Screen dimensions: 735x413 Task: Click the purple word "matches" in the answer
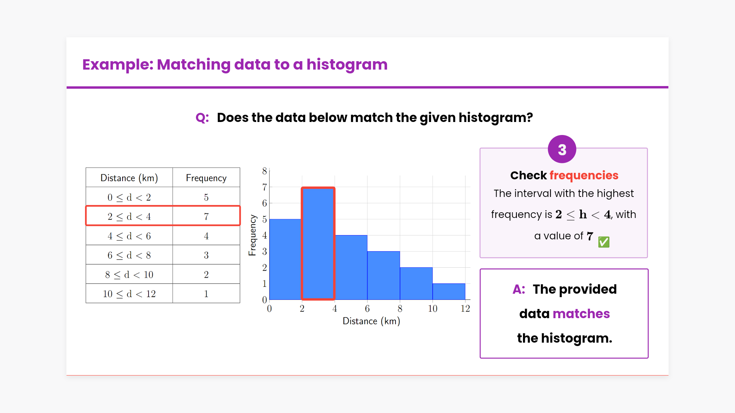(581, 314)
